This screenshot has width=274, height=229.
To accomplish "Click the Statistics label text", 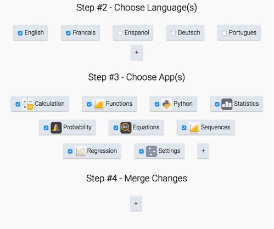I will (x=246, y=104).
